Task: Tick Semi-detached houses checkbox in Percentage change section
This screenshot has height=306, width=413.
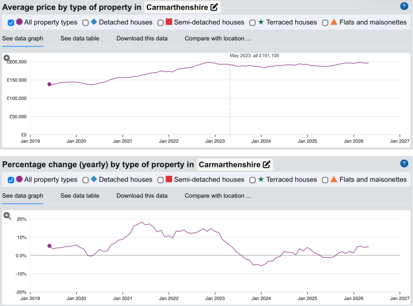Action: [x=161, y=180]
